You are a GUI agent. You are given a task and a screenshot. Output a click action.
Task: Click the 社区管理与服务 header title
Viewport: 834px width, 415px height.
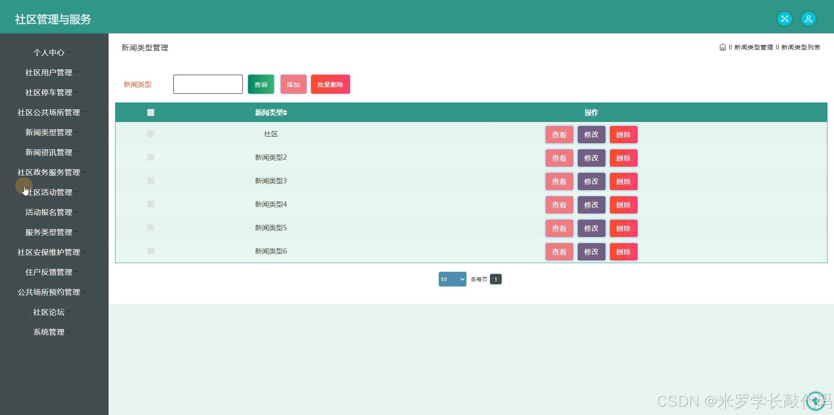click(53, 19)
